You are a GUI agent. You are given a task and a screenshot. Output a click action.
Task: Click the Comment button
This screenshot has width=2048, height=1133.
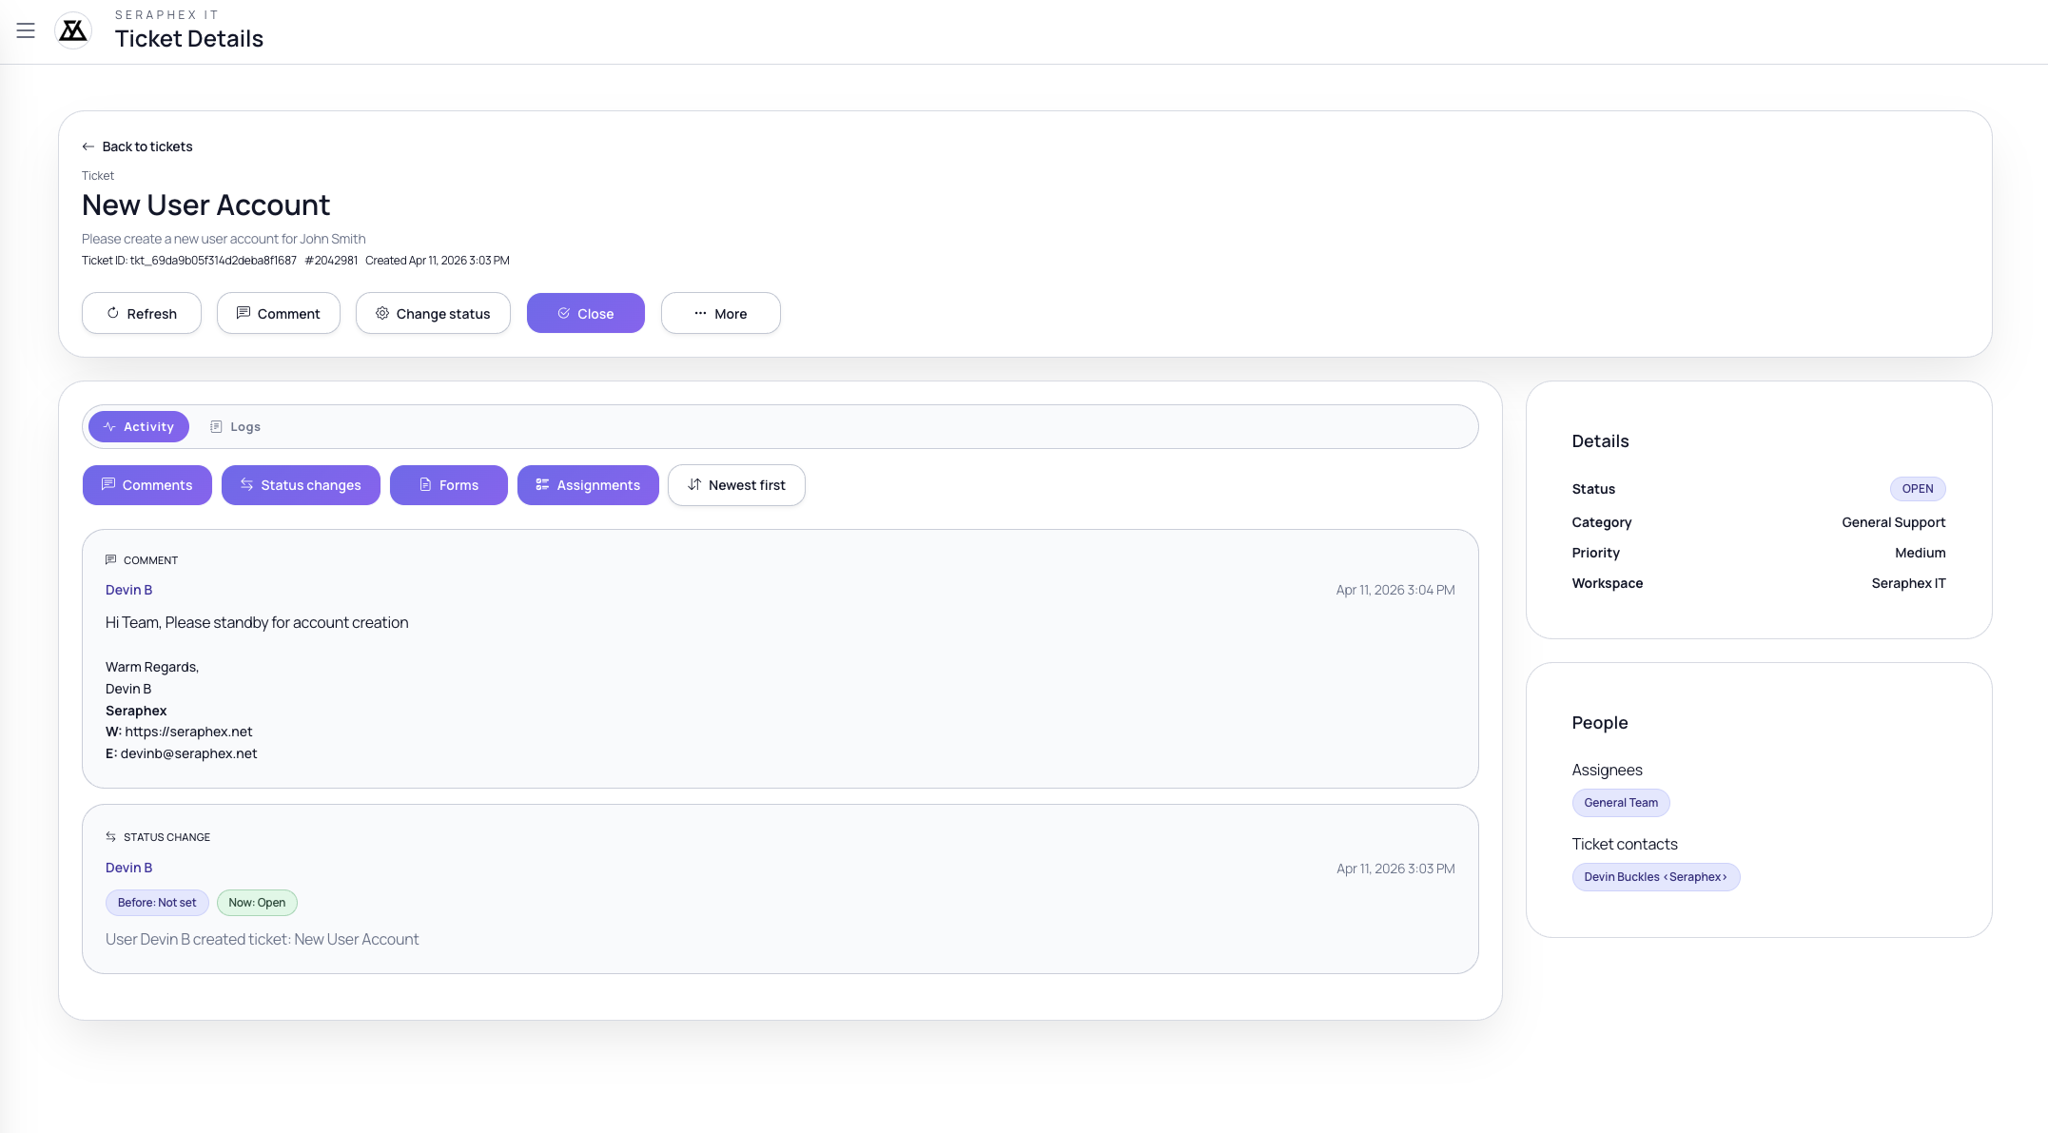[278, 313]
